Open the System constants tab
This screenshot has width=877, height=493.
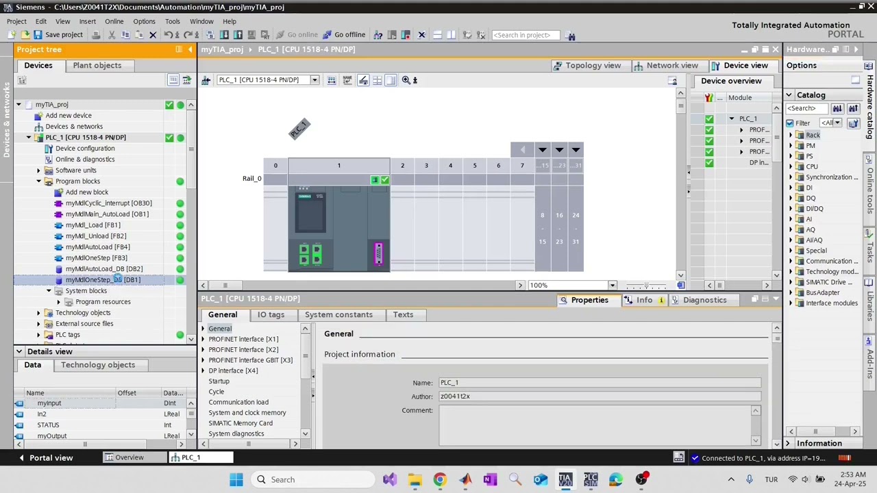click(x=338, y=315)
